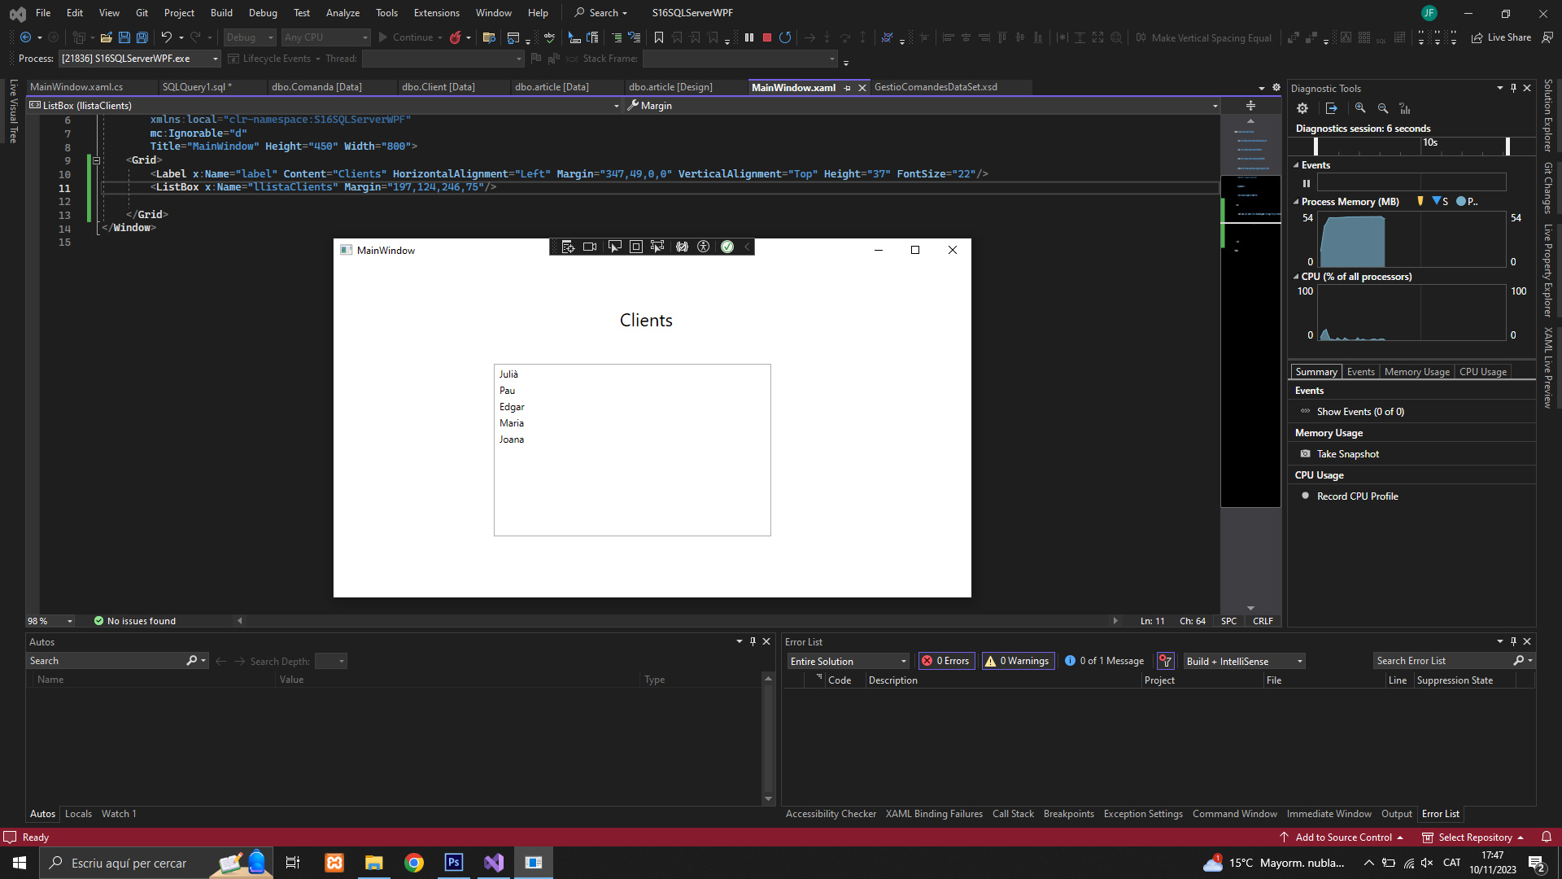Image resolution: width=1562 pixels, height=879 pixels.
Task: Click the Stop Debugging red square
Action: pos(766,37)
